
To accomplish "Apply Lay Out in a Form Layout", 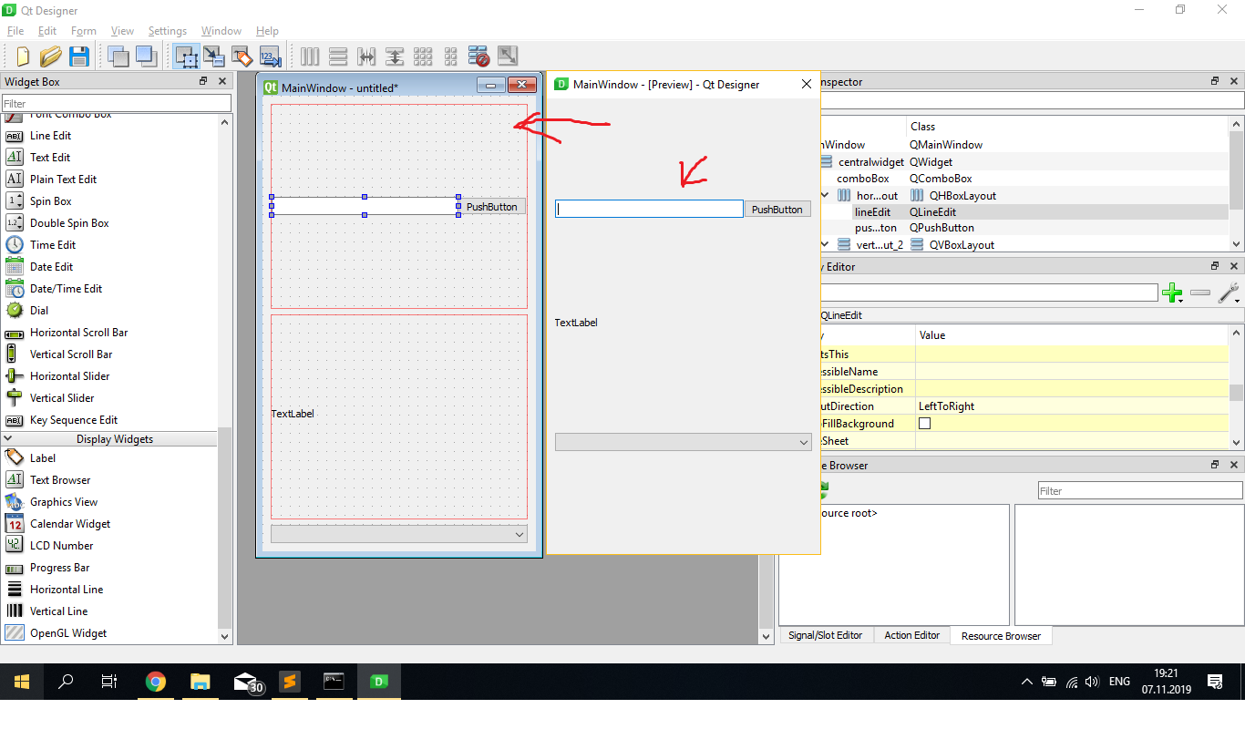I will pos(451,56).
